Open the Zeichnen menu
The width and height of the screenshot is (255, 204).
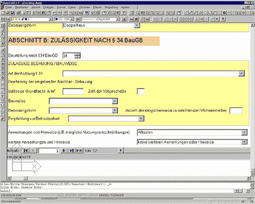tap(84, 7)
